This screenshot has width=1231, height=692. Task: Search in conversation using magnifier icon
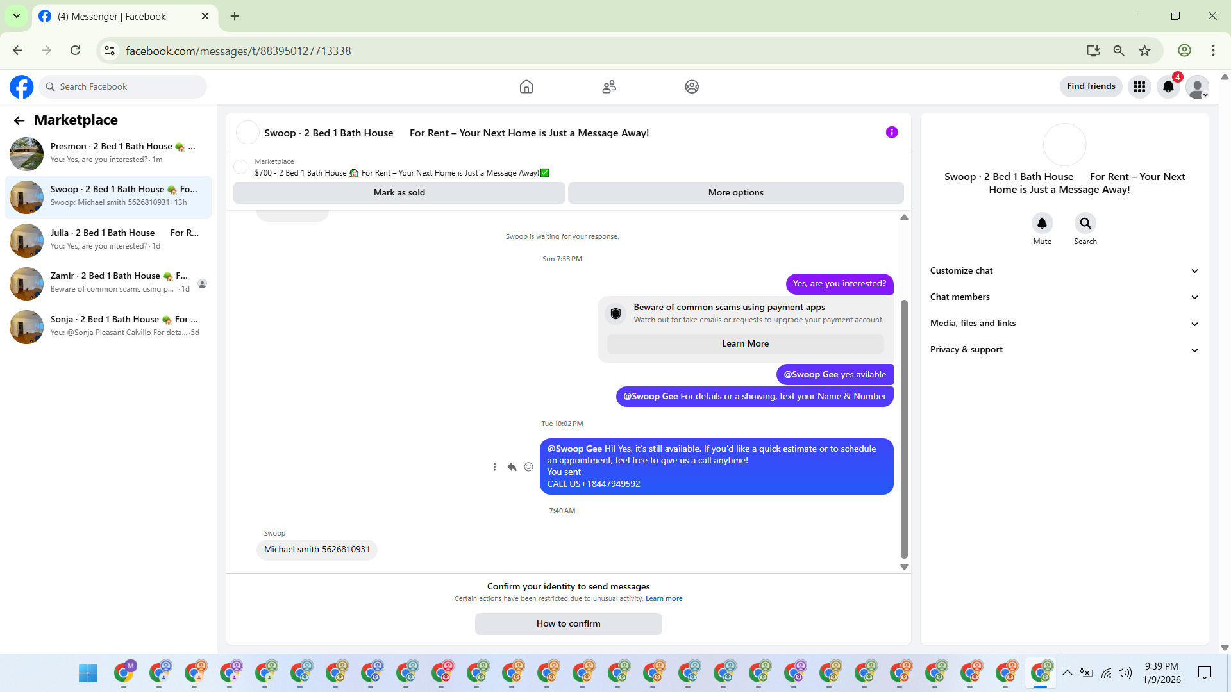[x=1085, y=223]
